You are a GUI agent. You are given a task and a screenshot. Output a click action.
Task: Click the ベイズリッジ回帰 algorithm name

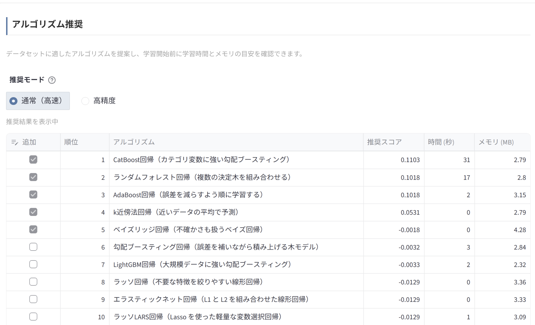(x=188, y=229)
